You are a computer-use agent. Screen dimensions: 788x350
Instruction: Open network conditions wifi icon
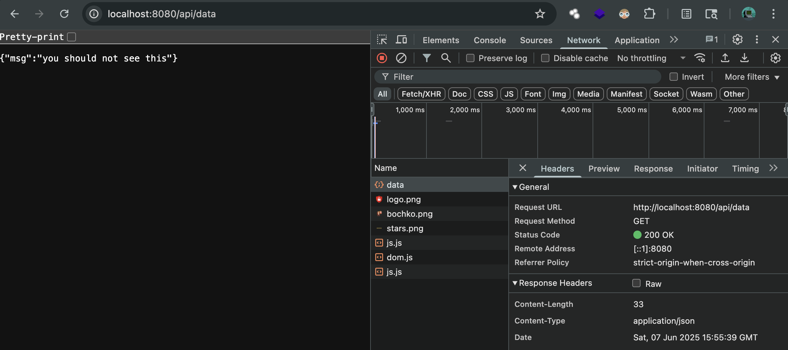[x=700, y=58]
